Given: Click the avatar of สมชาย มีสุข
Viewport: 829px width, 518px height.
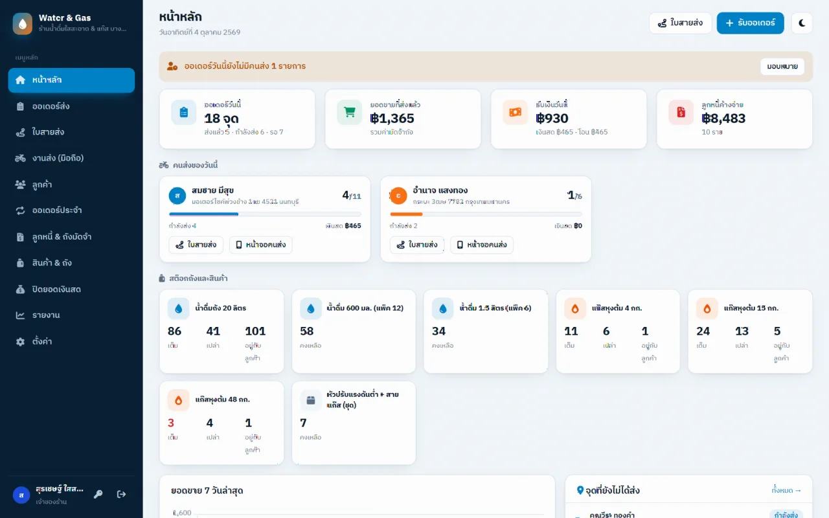Looking at the screenshot, I should (x=177, y=196).
